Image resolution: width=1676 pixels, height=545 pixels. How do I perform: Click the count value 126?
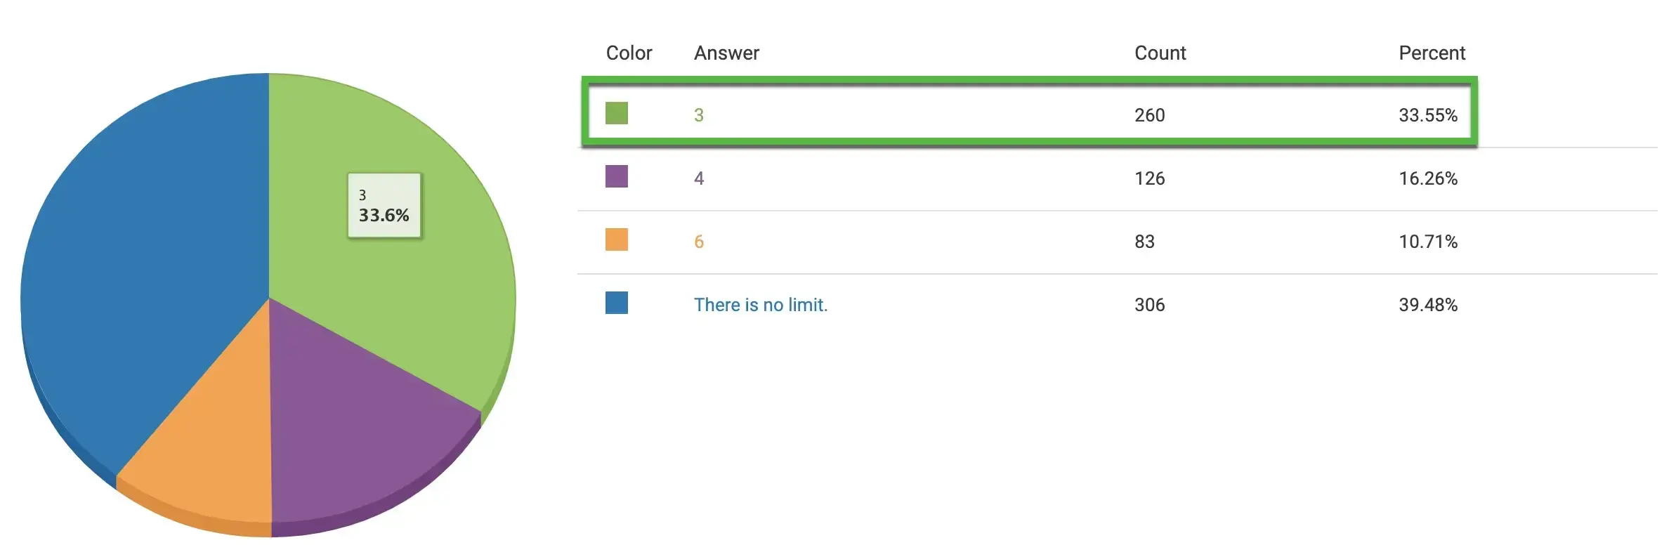[x=1149, y=178]
